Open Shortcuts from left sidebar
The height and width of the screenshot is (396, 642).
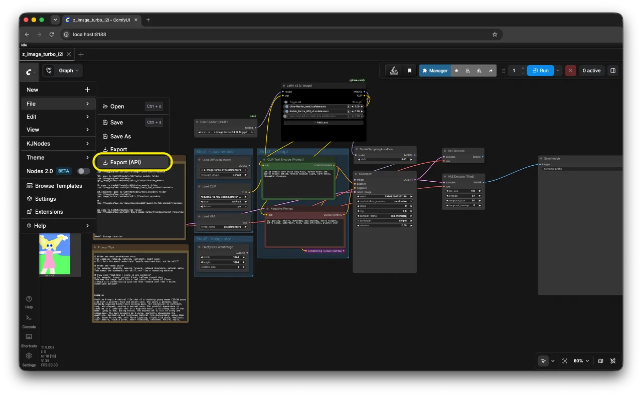coord(29,340)
